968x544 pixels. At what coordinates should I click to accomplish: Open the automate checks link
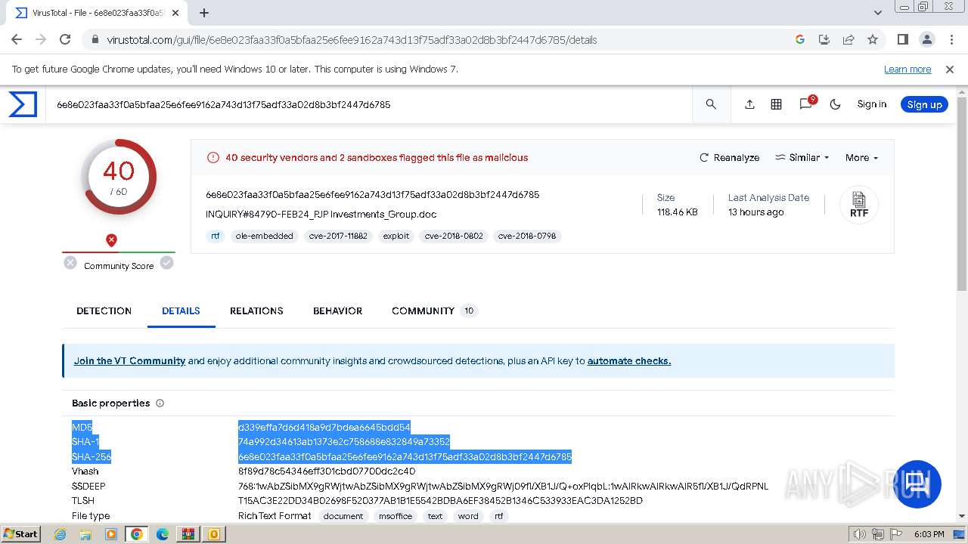point(629,360)
